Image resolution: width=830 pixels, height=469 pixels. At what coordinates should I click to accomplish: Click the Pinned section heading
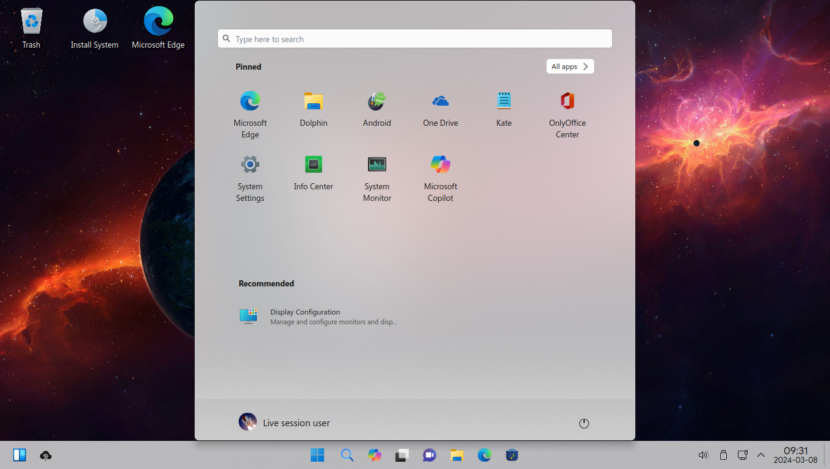point(248,67)
